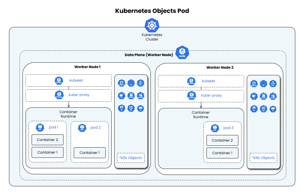Screen dimensions: 301x195
Task: Select the kubelet icon in Worker Node 1
Action: click(x=59, y=80)
